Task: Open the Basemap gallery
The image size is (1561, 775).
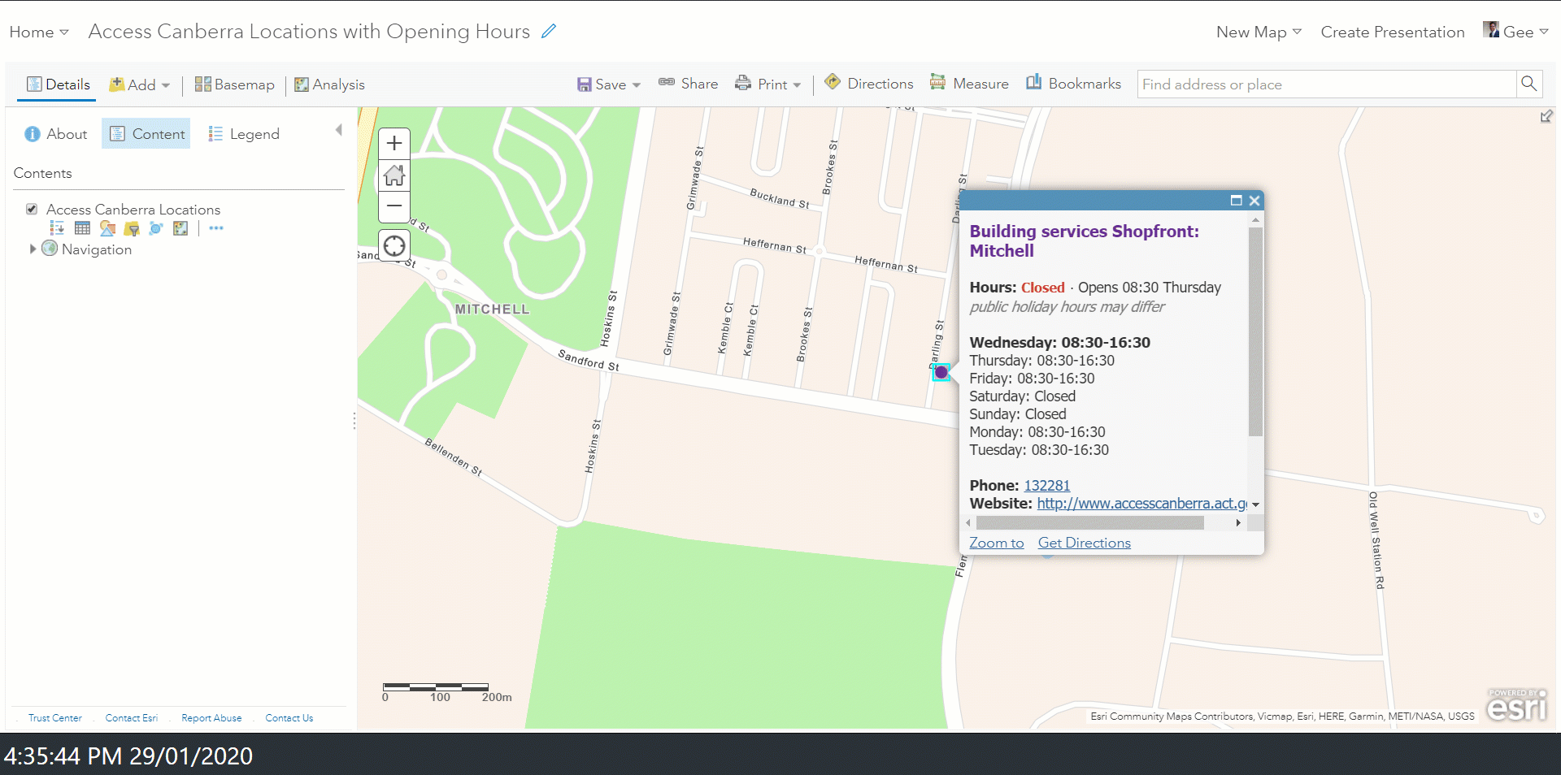Action: (x=234, y=84)
